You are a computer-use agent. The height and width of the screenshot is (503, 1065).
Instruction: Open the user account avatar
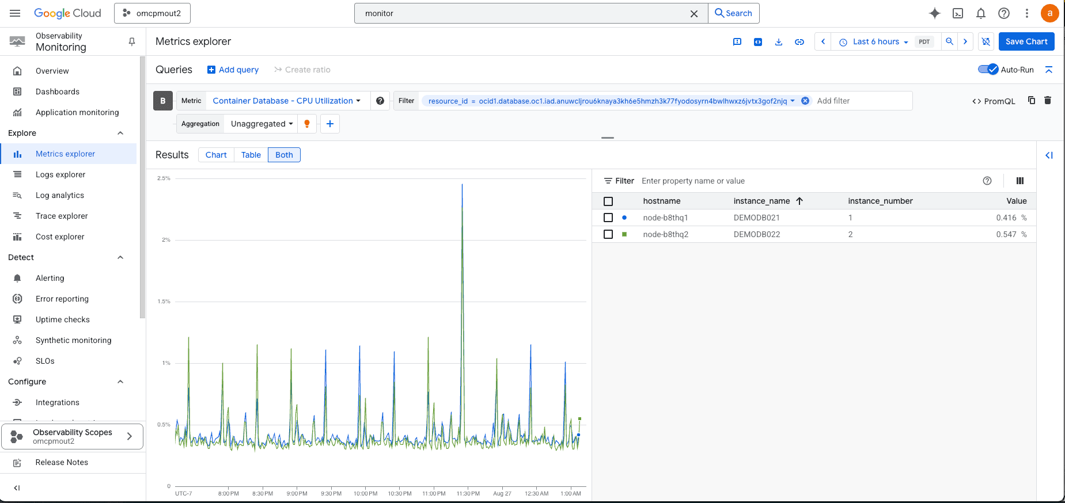[1050, 13]
